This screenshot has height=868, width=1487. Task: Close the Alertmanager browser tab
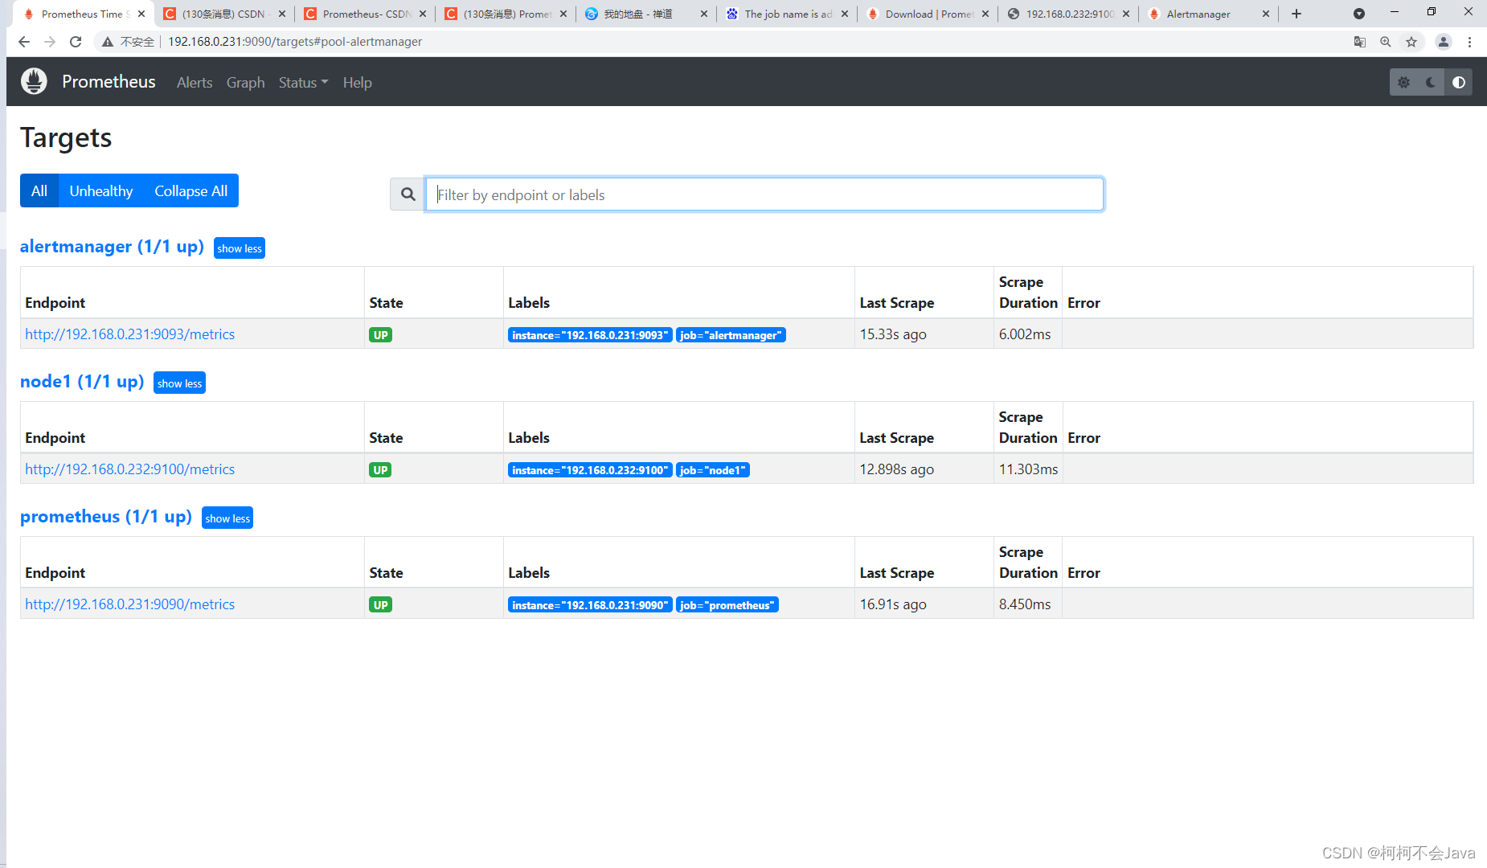click(x=1266, y=14)
